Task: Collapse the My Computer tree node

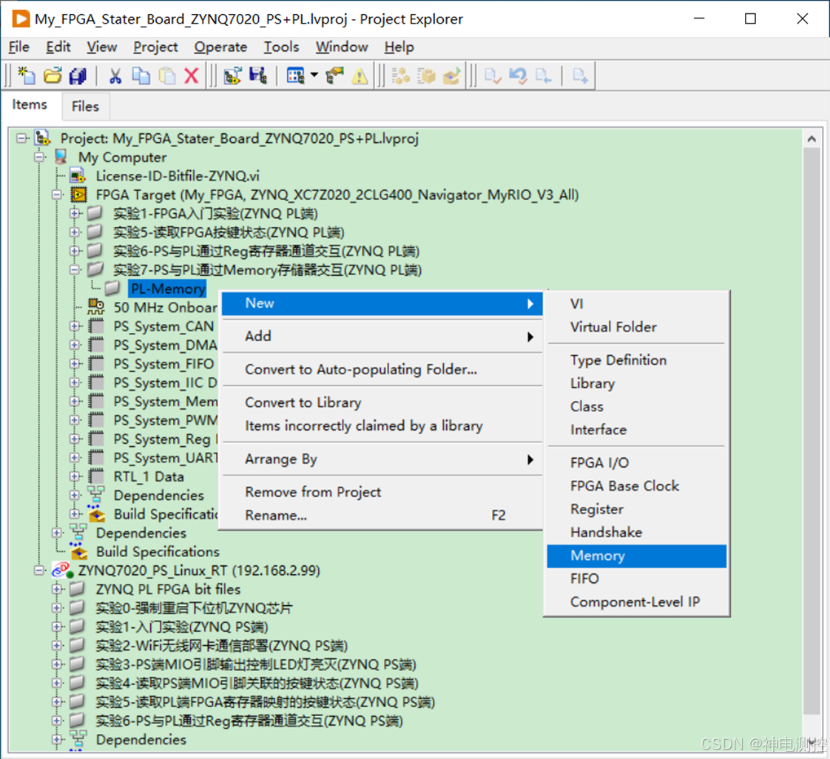Action: coord(39,157)
